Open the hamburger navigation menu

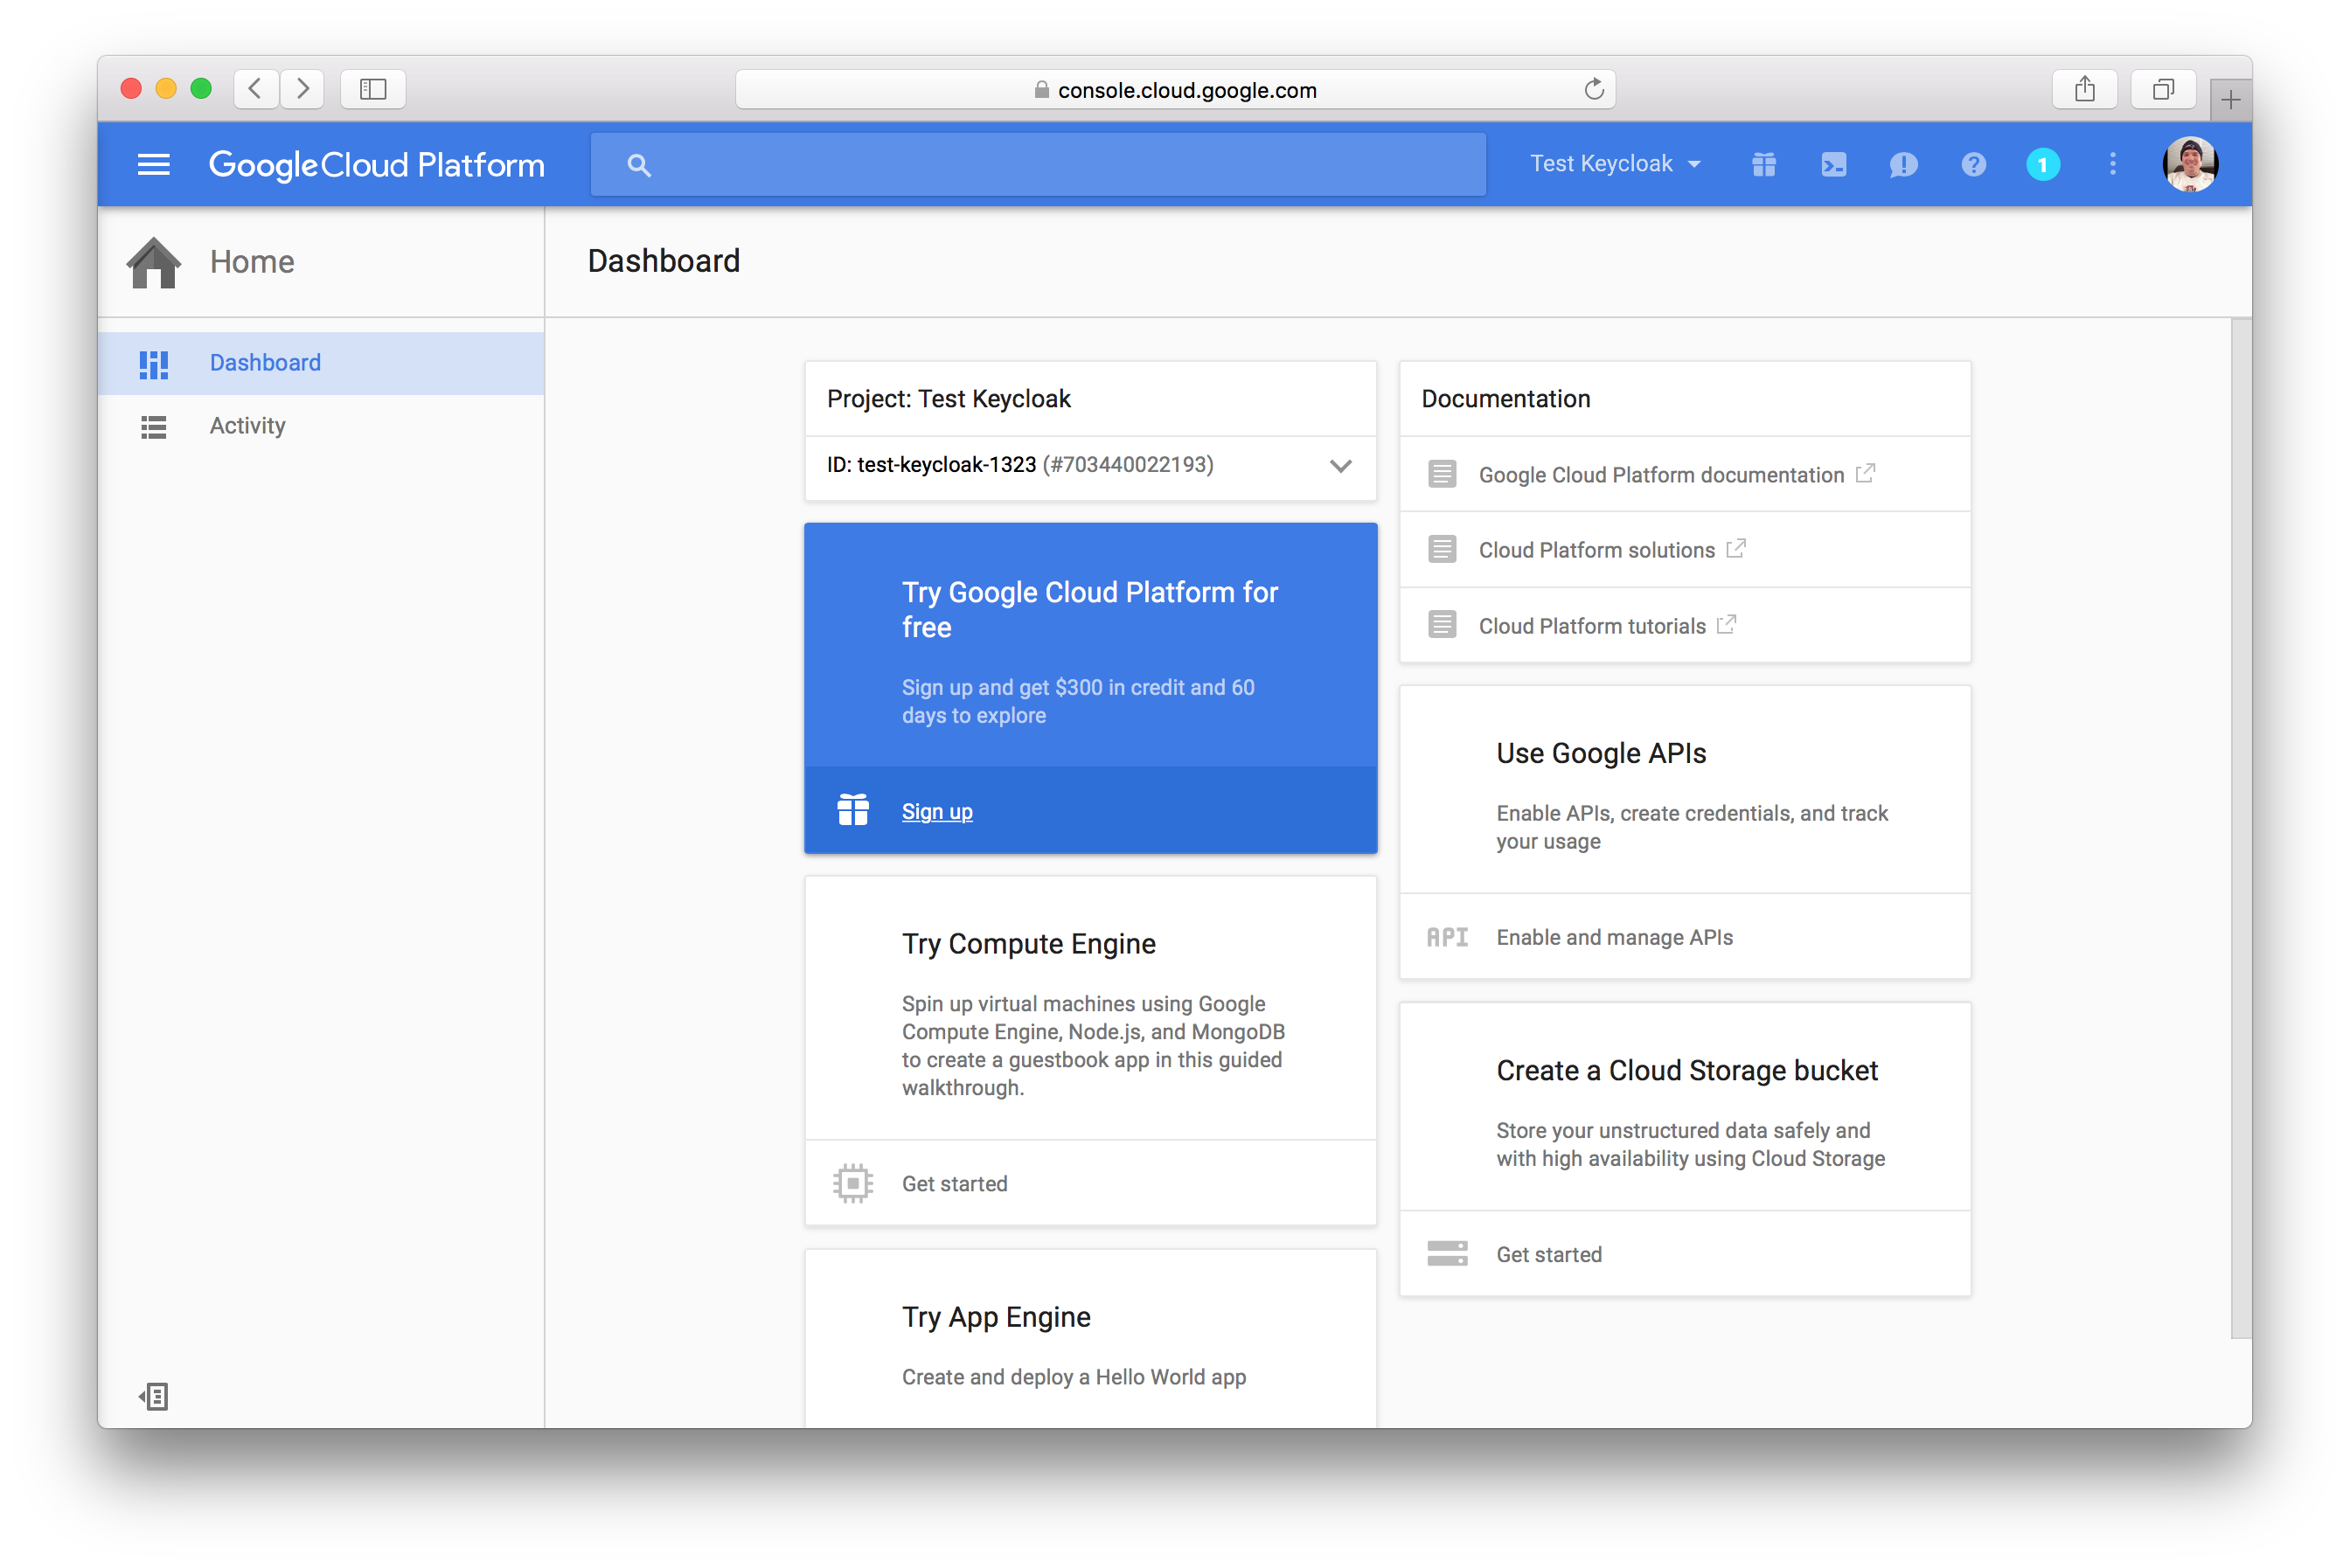[x=153, y=164]
